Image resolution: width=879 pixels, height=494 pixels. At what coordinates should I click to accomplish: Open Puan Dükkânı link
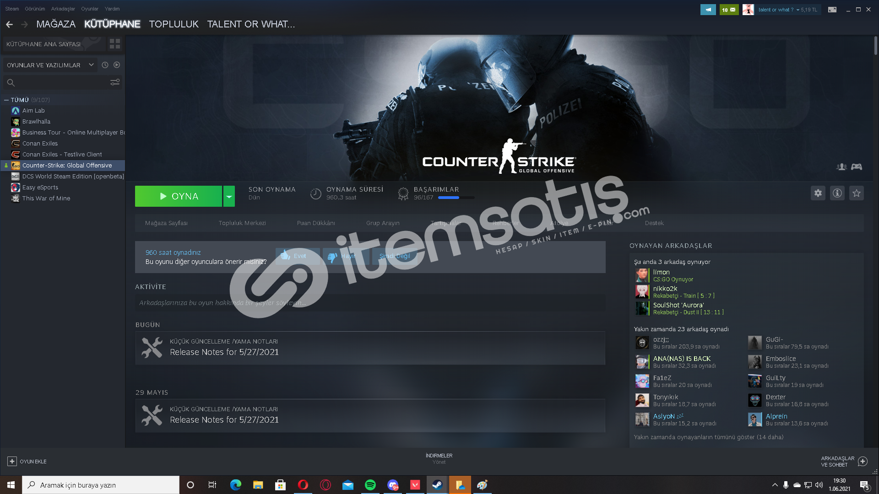pyautogui.click(x=316, y=223)
